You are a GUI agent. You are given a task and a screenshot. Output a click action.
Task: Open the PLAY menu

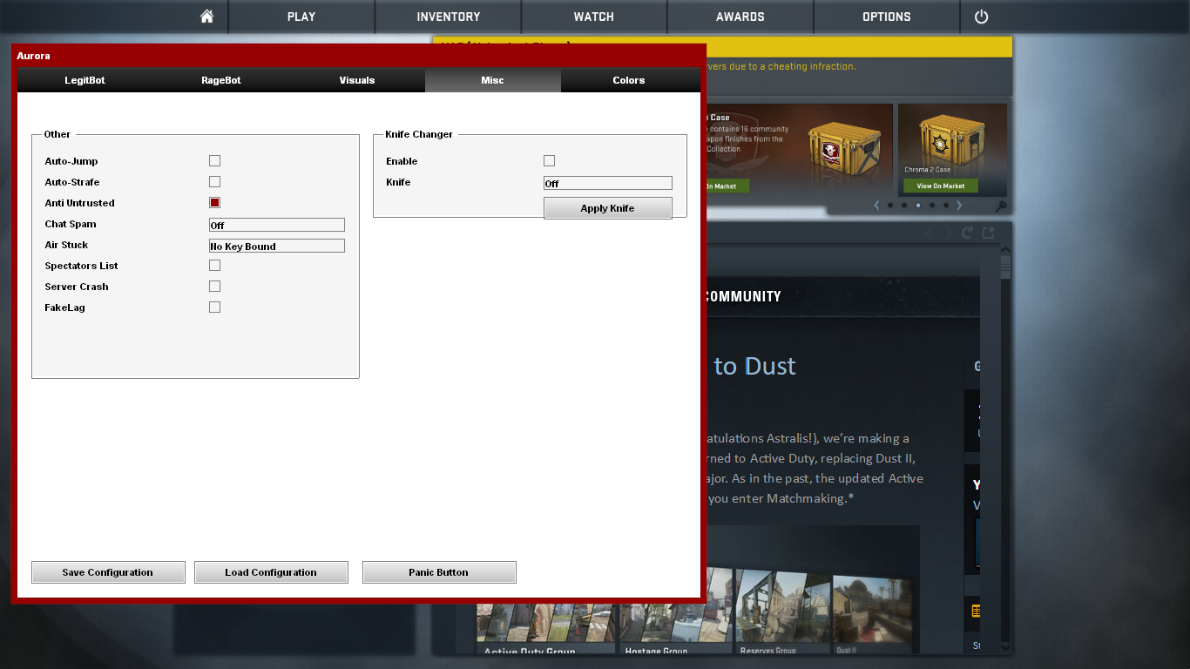click(x=301, y=17)
